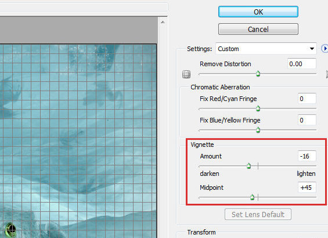
Task: Cancel the lens correction dialog
Action: coord(258,29)
